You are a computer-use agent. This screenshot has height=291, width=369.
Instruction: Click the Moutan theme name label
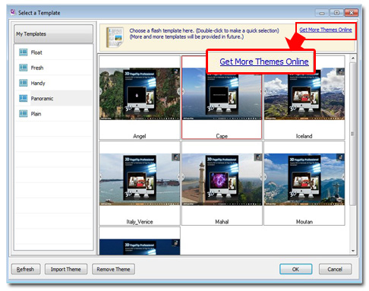pyautogui.click(x=304, y=222)
